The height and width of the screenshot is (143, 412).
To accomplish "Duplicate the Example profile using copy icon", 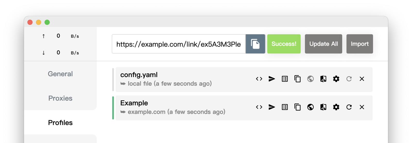I will tap(297, 107).
